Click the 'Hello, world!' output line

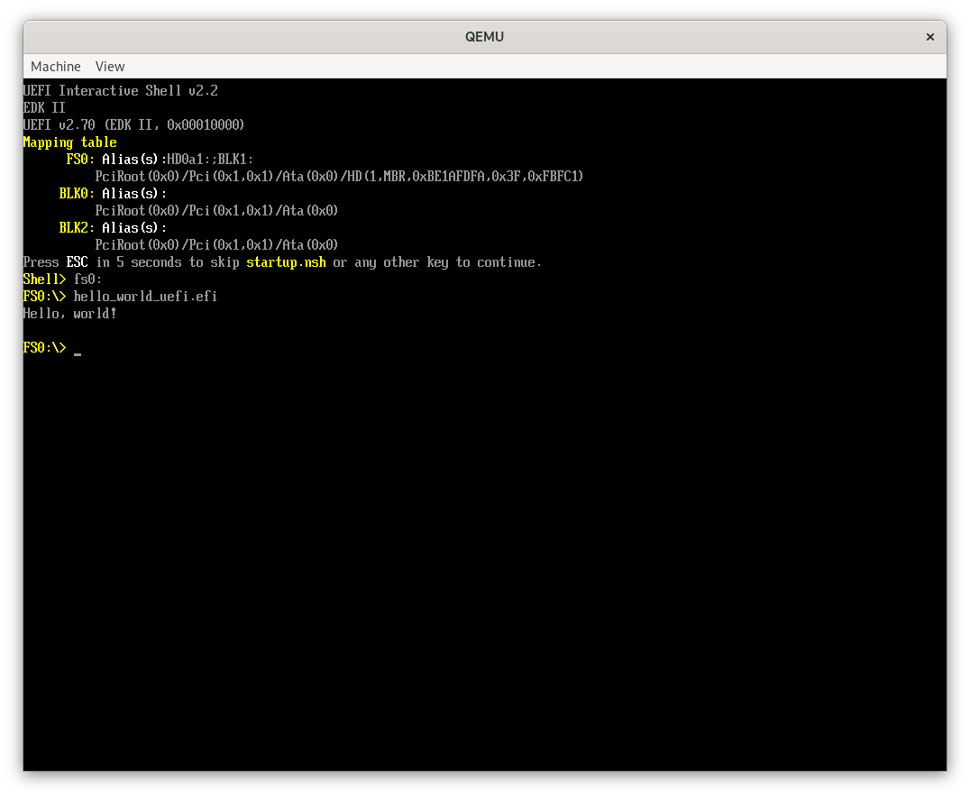click(70, 314)
